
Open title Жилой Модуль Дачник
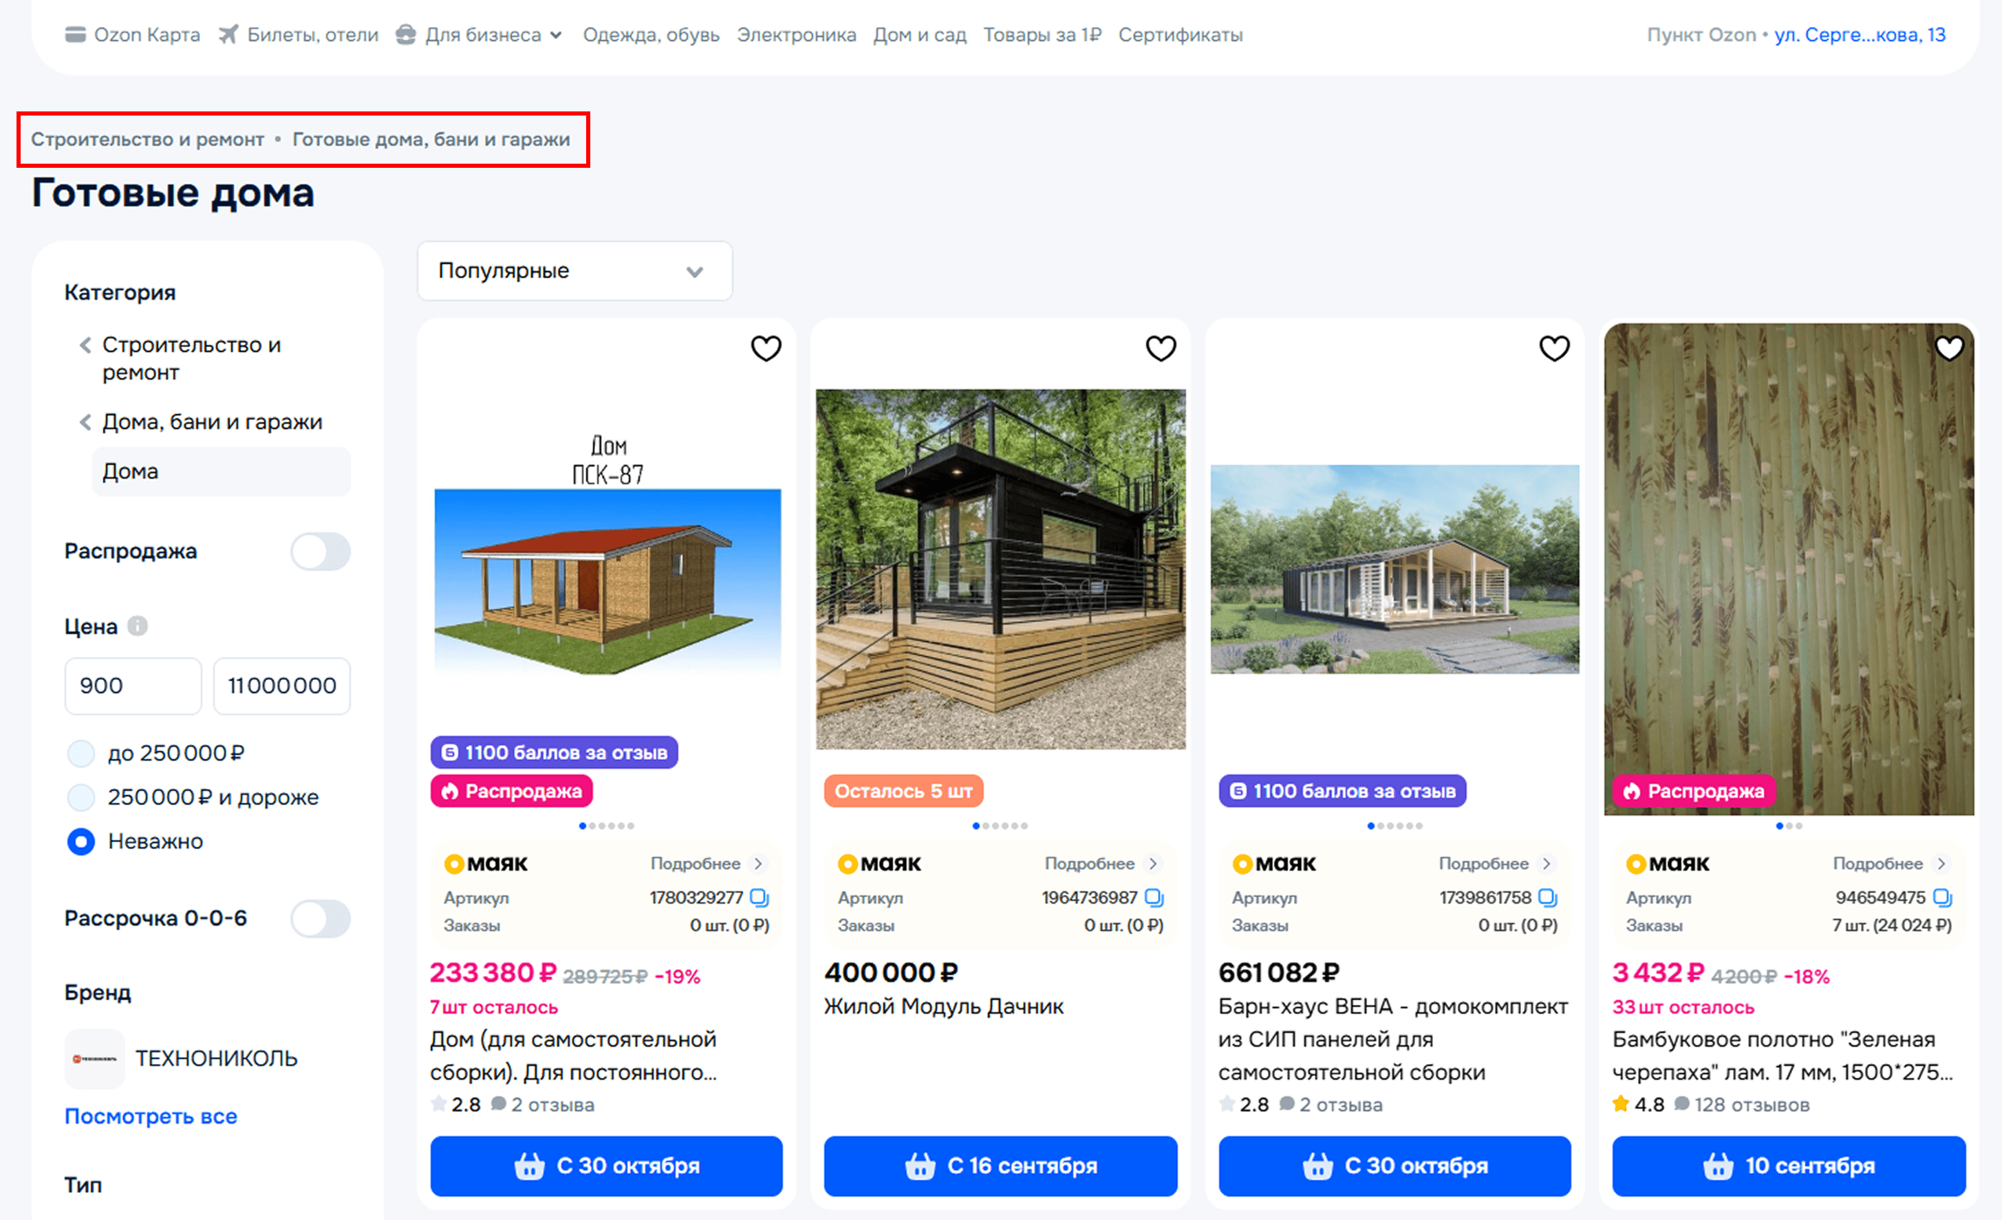(944, 1006)
